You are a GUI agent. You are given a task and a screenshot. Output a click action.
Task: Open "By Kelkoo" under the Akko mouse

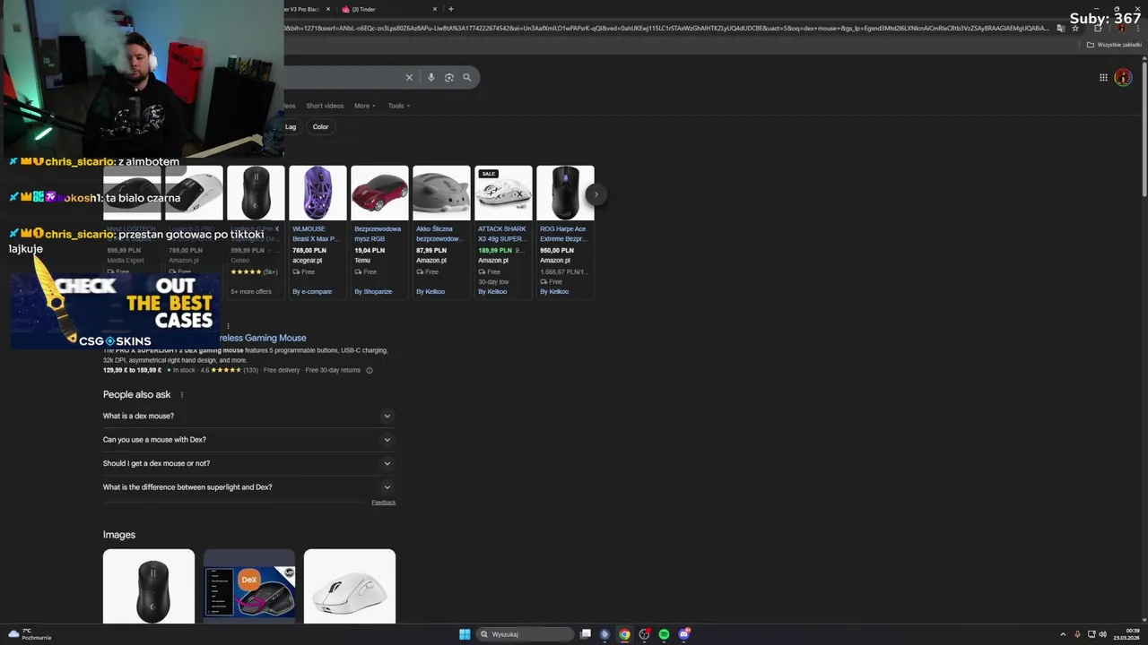pyautogui.click(x=430, y=291)
